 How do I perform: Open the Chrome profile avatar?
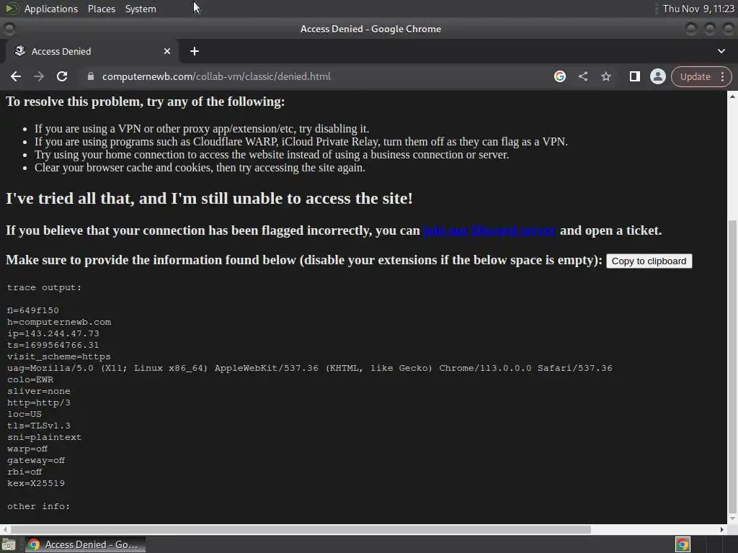(x=657, y=76)
